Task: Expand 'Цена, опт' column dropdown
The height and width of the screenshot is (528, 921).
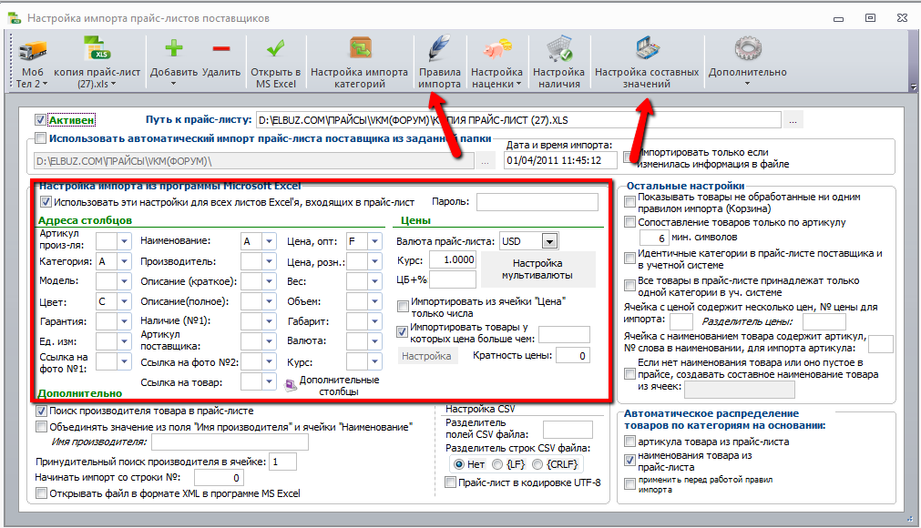Action: 374,241
